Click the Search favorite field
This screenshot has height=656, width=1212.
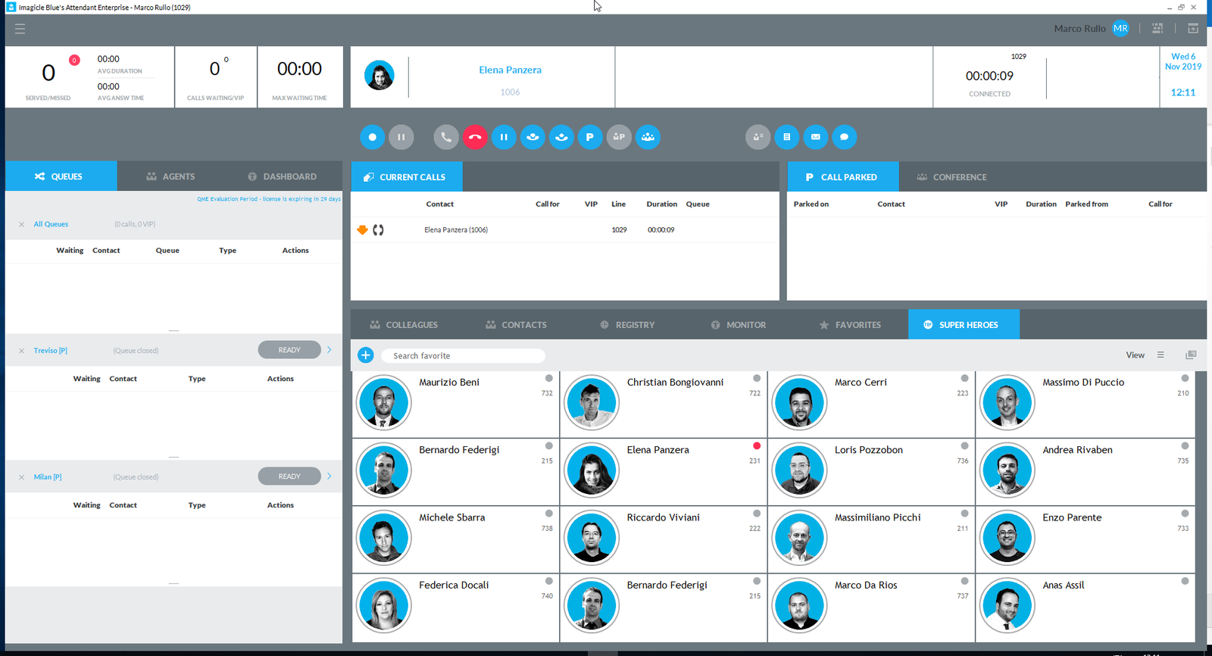pyautogui.click(x=462, y=355)
